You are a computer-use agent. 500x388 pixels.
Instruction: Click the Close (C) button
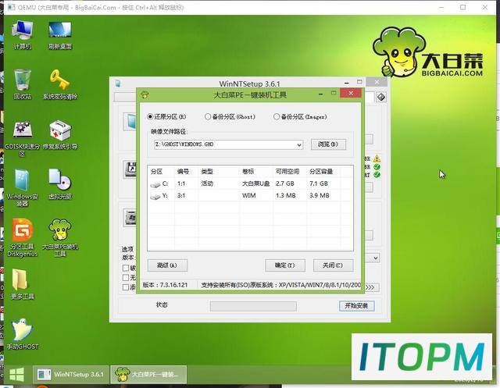[x=333, y=265]
